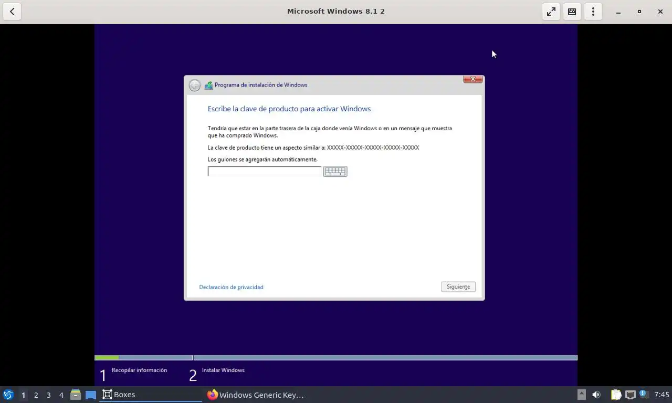The height and width of the screenshot is (403, 672).
Task: Close the Windows setup dialog with red X
Action: click(x=472, y=79)
